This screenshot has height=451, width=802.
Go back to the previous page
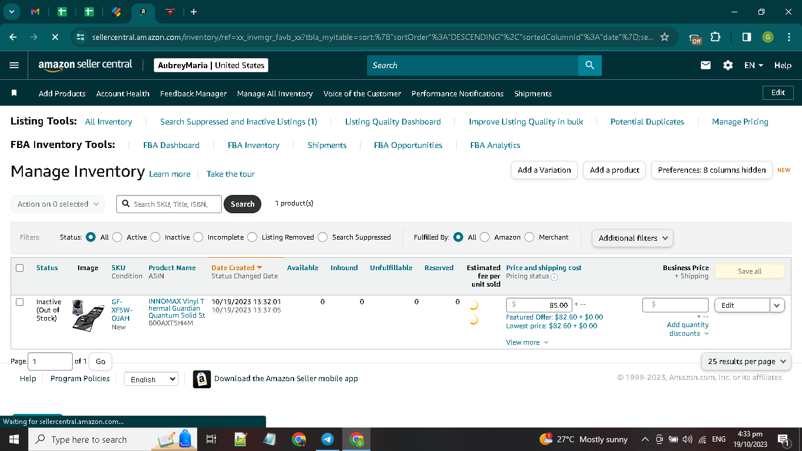[x=13, y=37]
